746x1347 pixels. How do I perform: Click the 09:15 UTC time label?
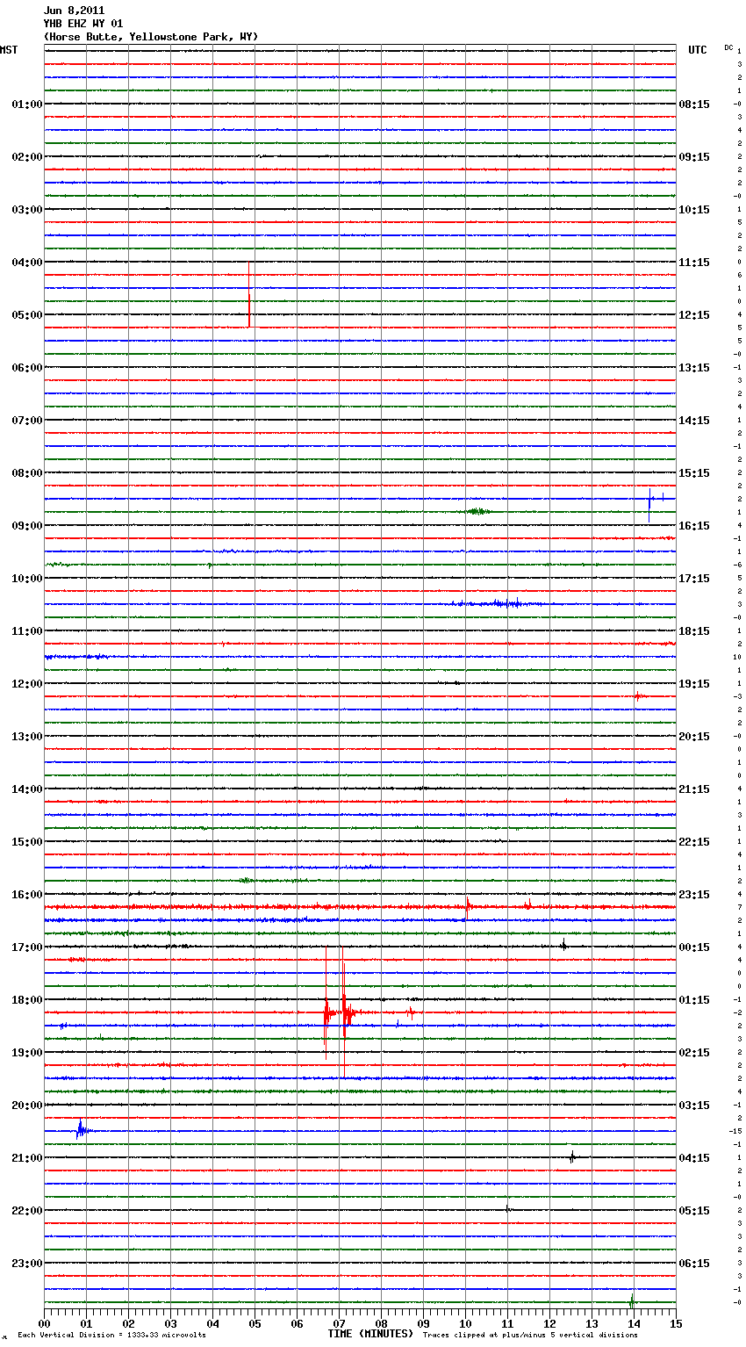(x=694, y=157)
